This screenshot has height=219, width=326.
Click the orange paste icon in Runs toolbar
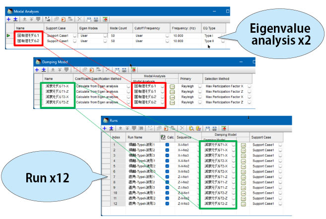tap(166, 128)
